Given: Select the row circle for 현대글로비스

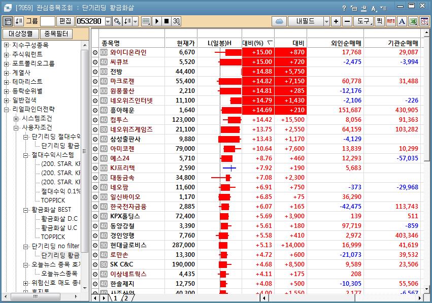Looking at the screenshot, I should tap(95, 246).
